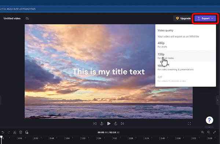Viewport: 220px width, 144px height.
Task: Click the 1:04 mark on timeline ruler
Action: pyautogui.click(x=67, y=138)
